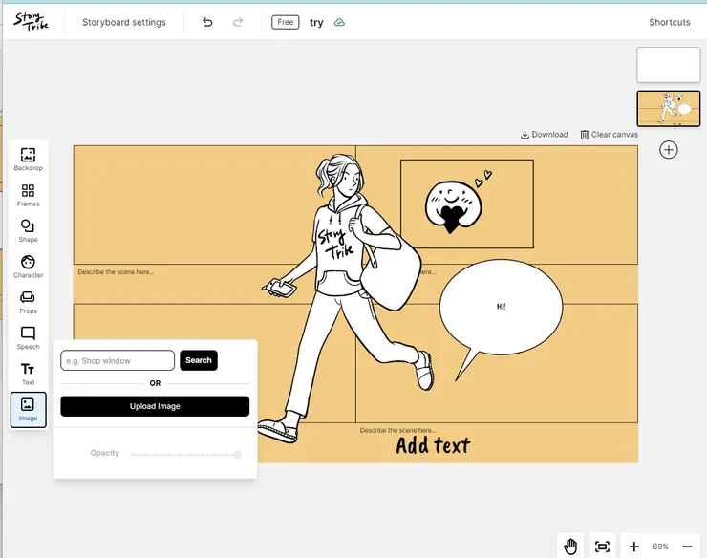Click the Search button

(199, 360)
